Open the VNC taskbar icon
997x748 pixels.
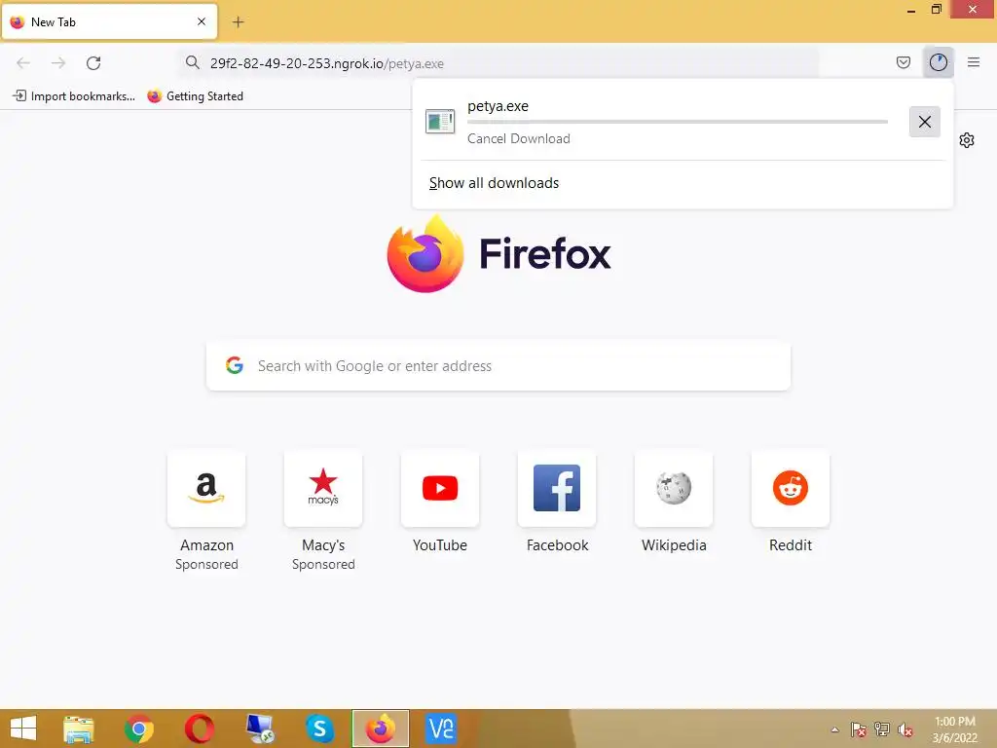click(x=441, y=729)
